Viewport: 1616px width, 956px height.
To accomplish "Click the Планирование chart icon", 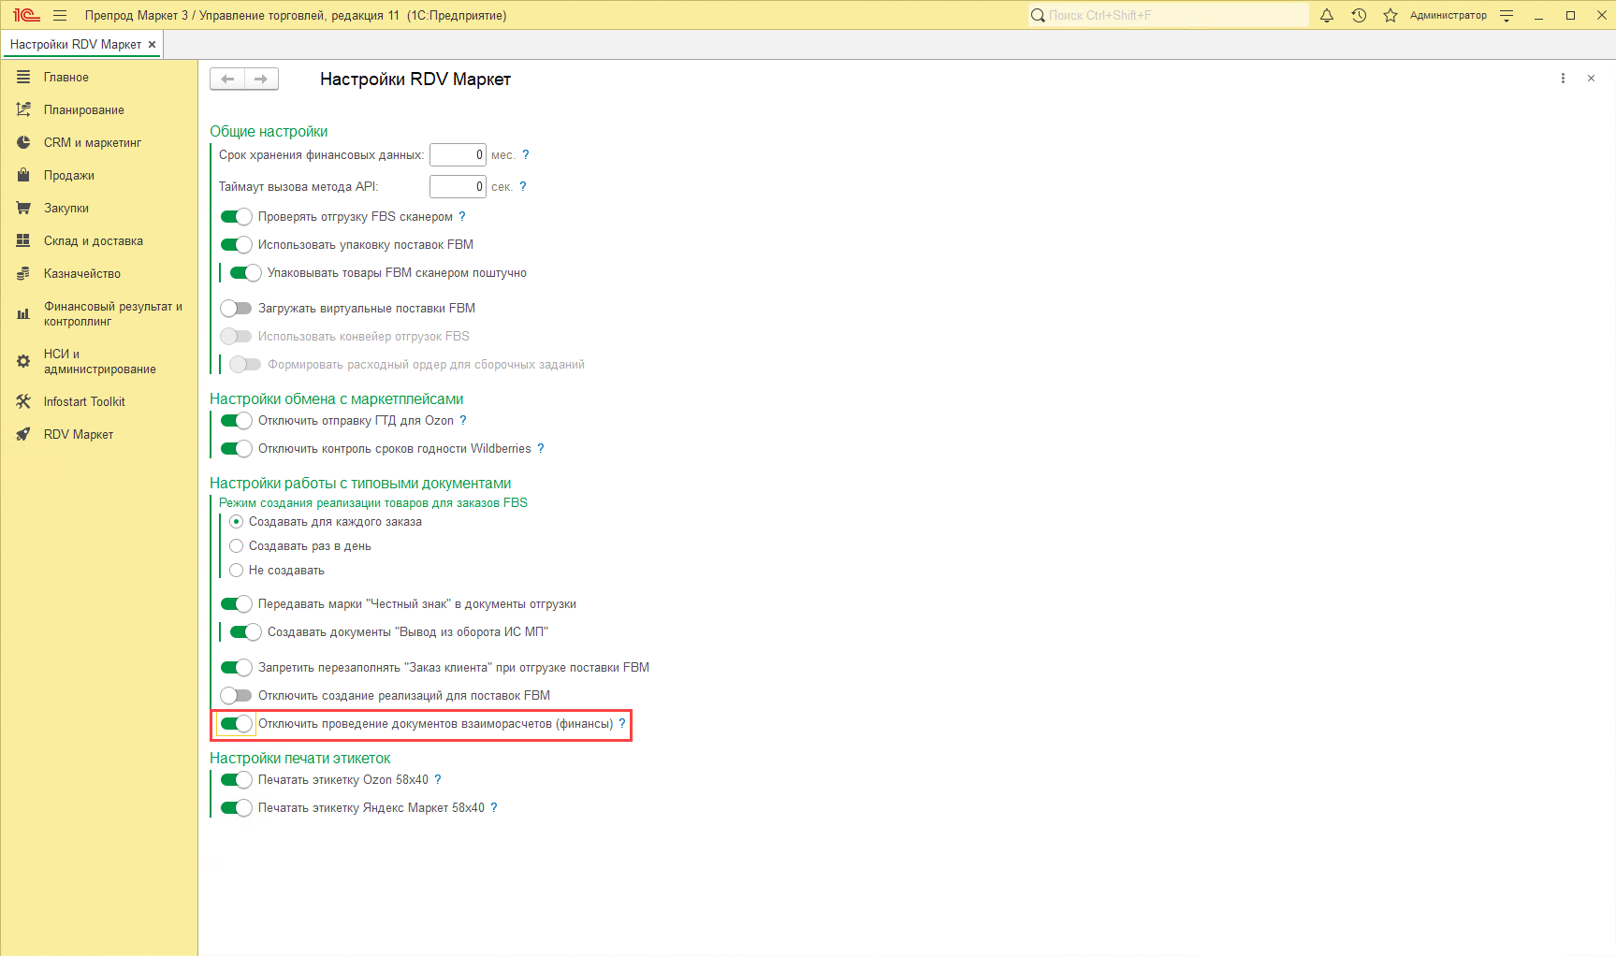I will 23,109.
